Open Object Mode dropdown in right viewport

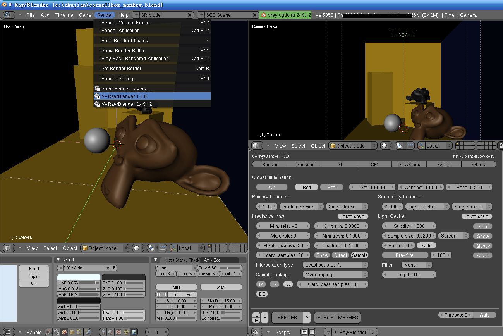[353, 146]
